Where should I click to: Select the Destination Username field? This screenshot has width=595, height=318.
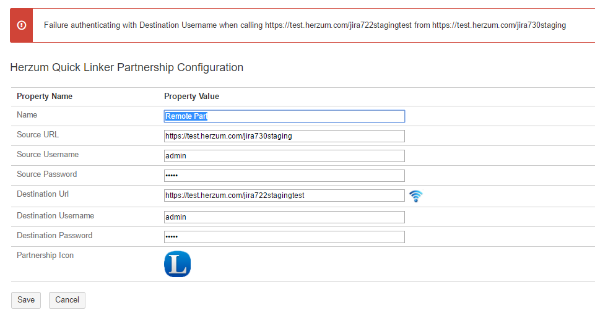tap(284, 217)
